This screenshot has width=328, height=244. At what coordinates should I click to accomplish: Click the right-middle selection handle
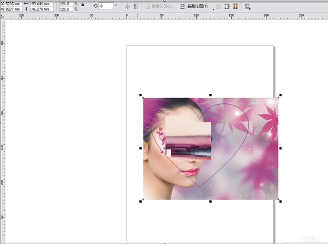[x=281, y=148]
